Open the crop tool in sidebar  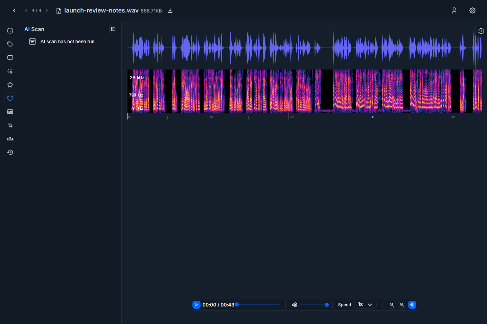tap(10, 125)
